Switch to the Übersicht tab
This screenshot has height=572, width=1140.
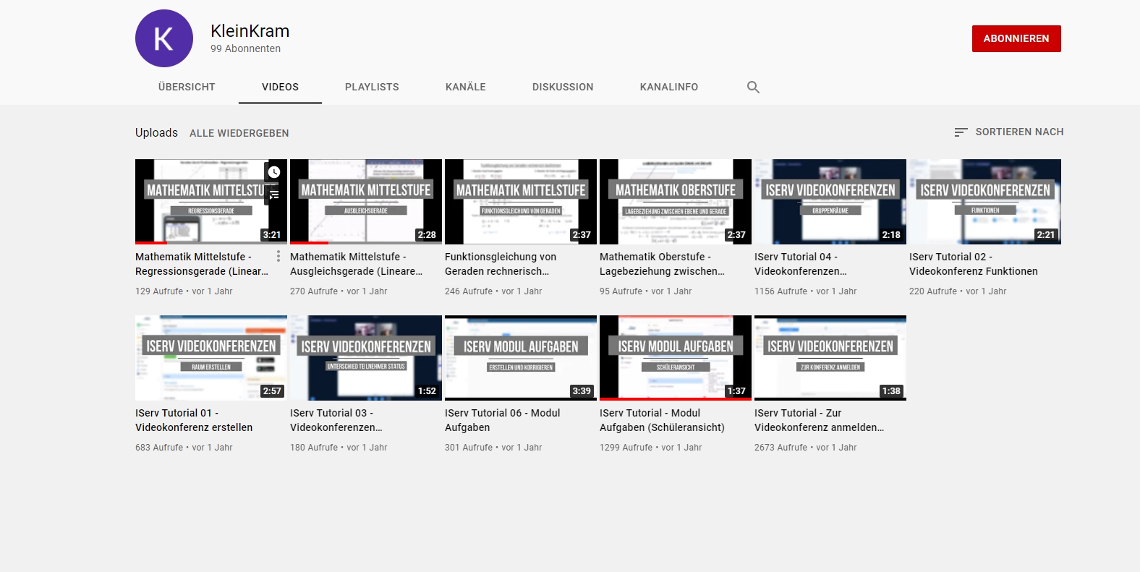[187, 87]
